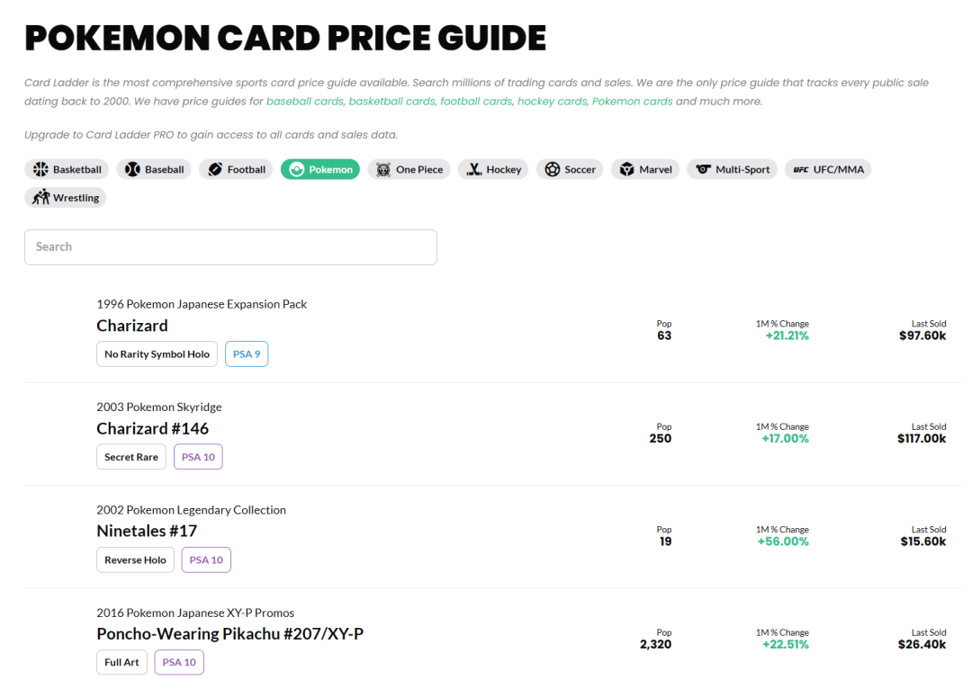Click the PSA 9 grade tag

click(247, 353)
